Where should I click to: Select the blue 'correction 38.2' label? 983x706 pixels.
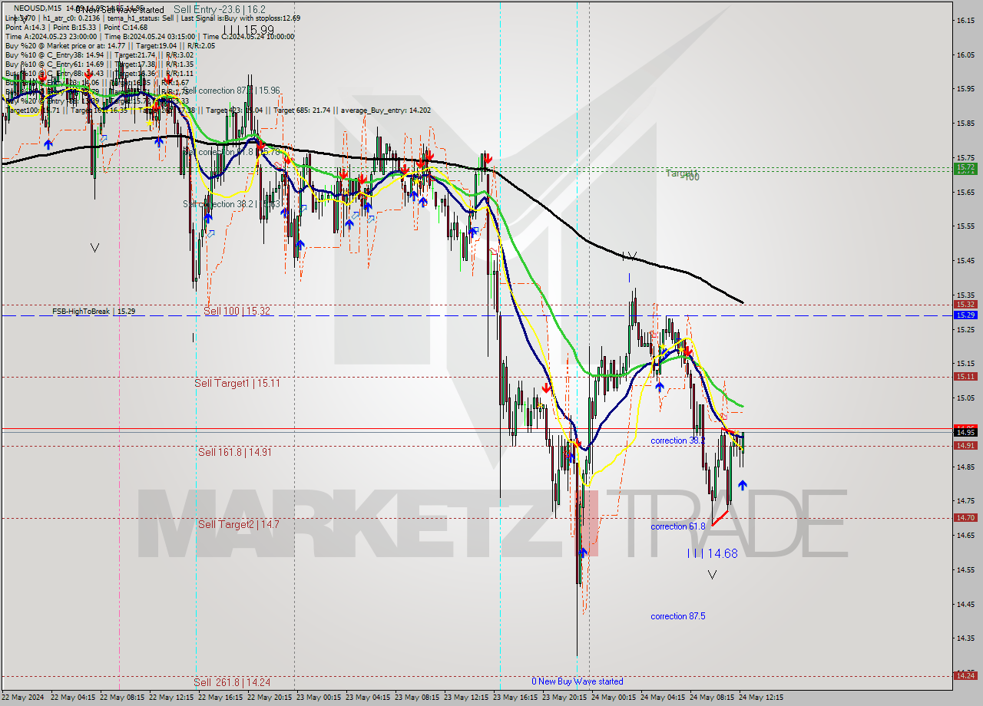pos(678,440)
